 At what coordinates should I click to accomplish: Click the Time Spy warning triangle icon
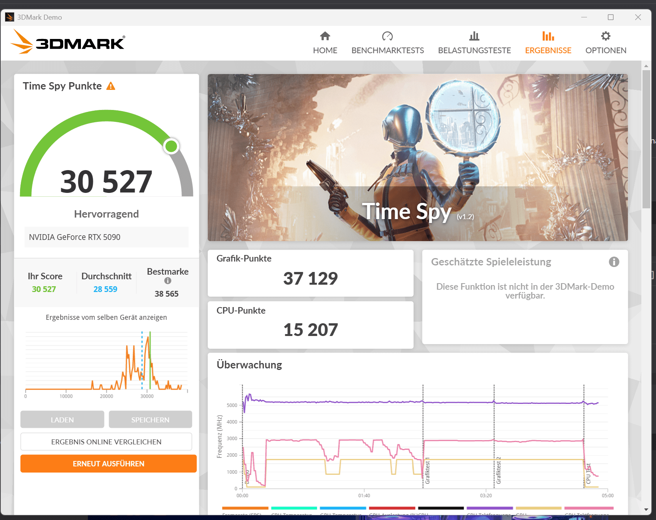click(x=111, y=86)
